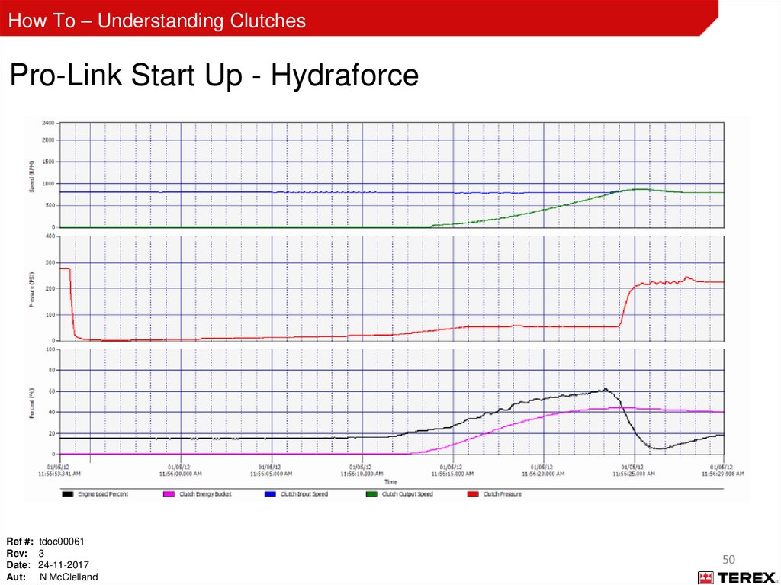Click the 200 tick on Pressure axis
Viewport: 781px width, 585px height.
(x=50, y=288)
